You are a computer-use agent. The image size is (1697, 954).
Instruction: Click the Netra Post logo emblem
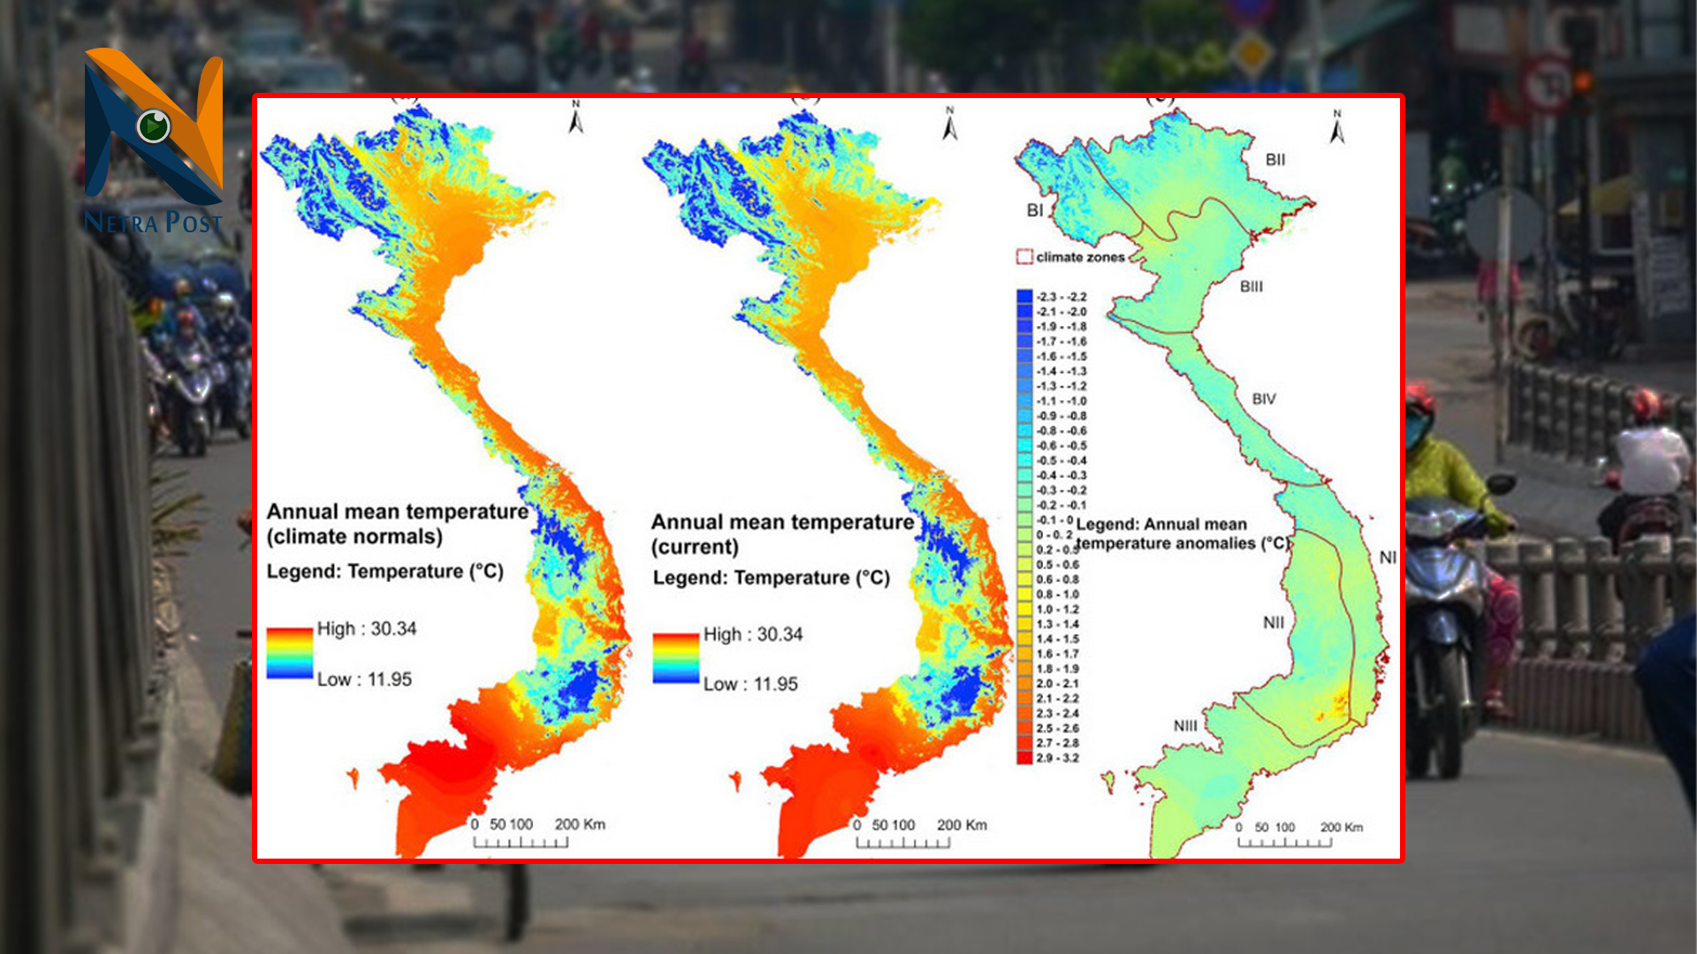pyautogui.click(x=154, y=125)
